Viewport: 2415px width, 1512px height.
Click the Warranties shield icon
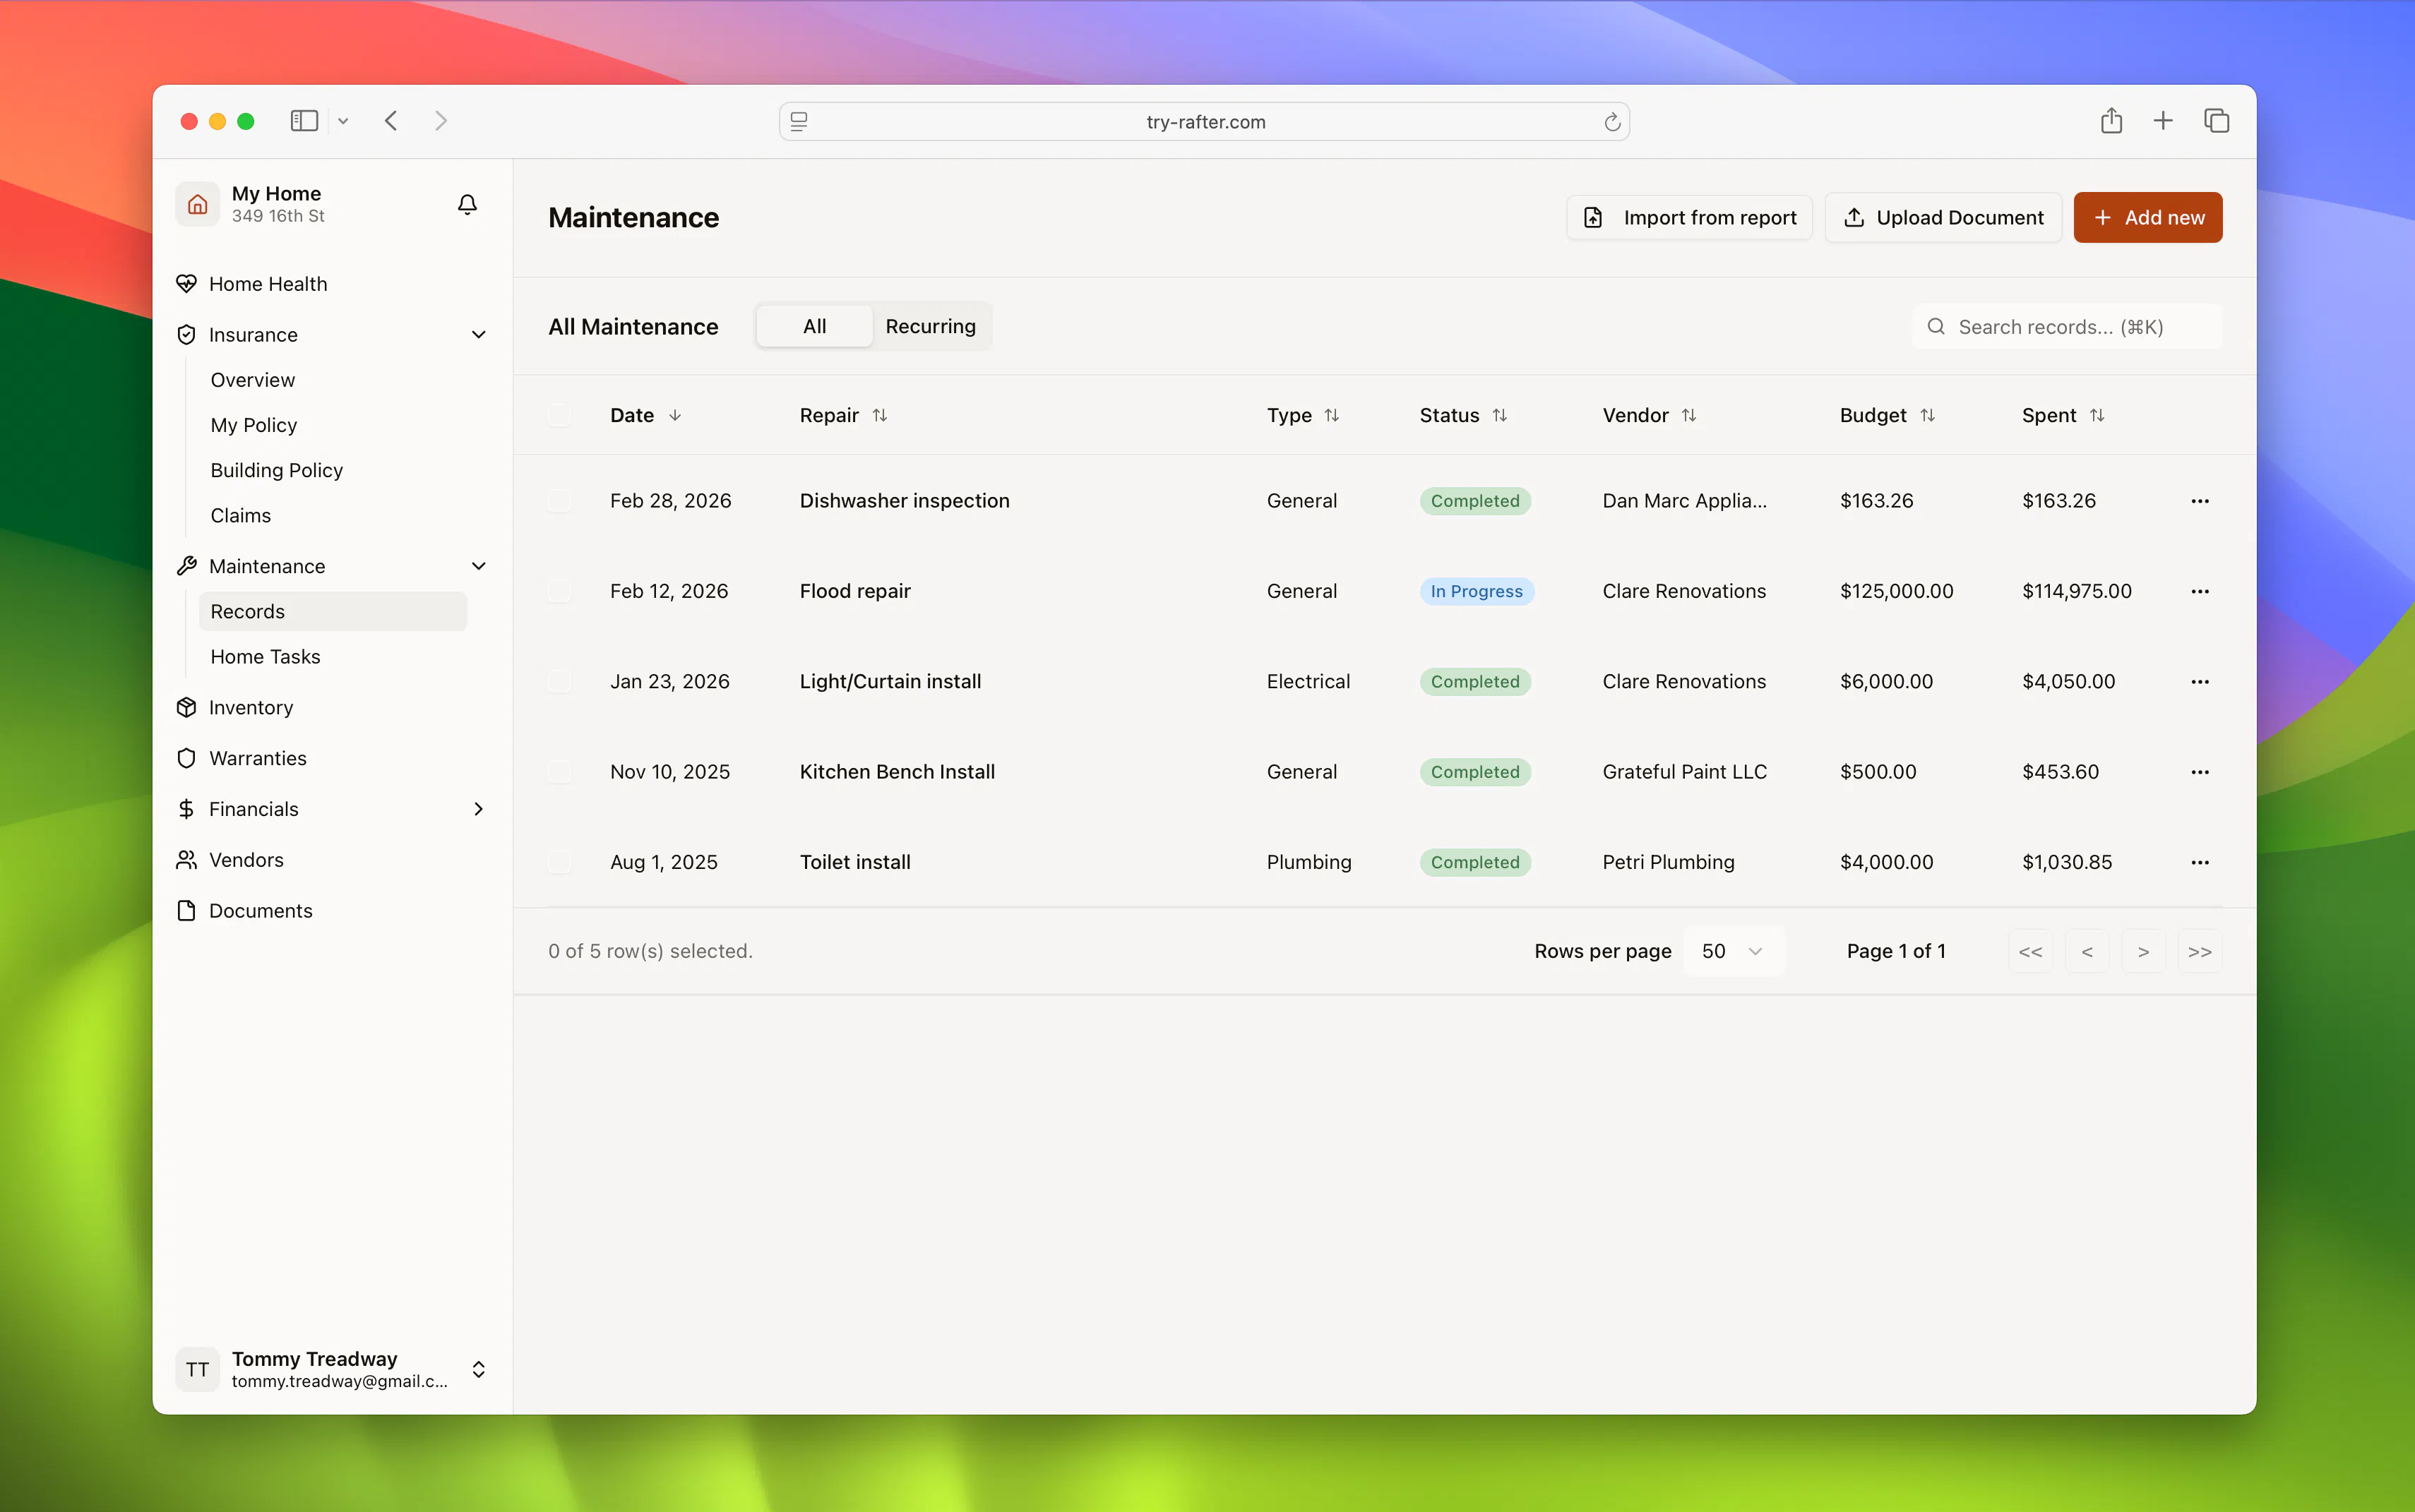tap(186, 759)
